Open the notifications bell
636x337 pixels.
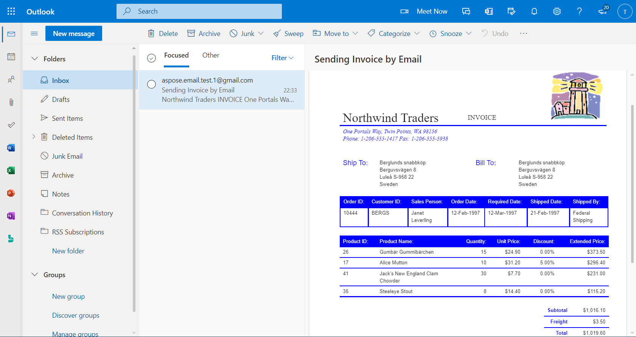coord(534,11)
